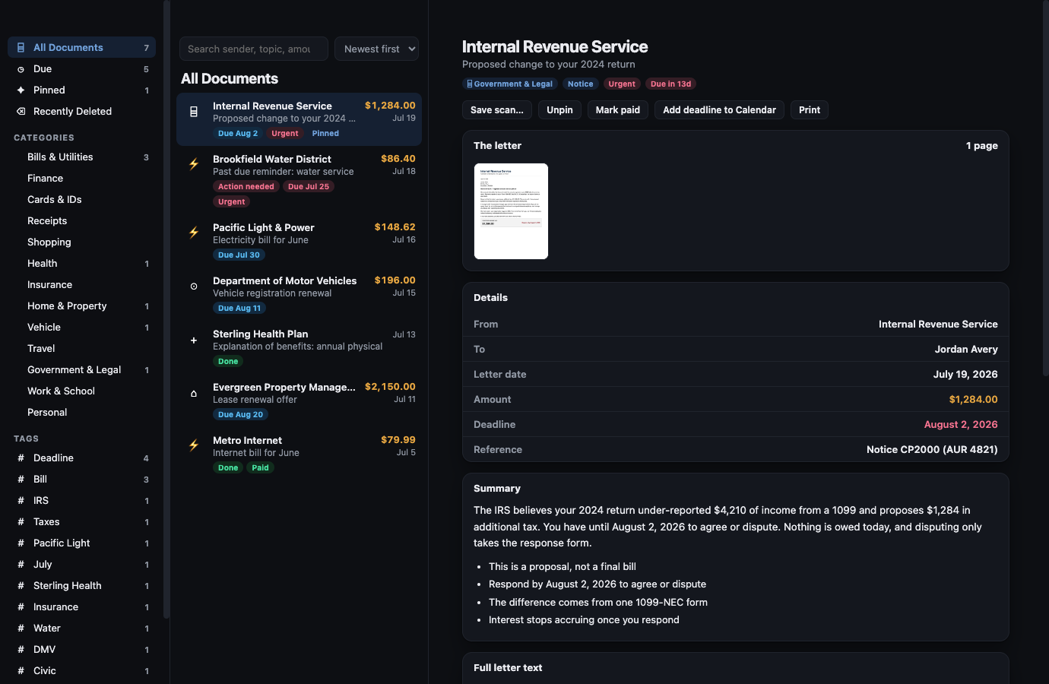The image size is (1049, 684).
Task: Select Travel category
Action: (81, 348)
